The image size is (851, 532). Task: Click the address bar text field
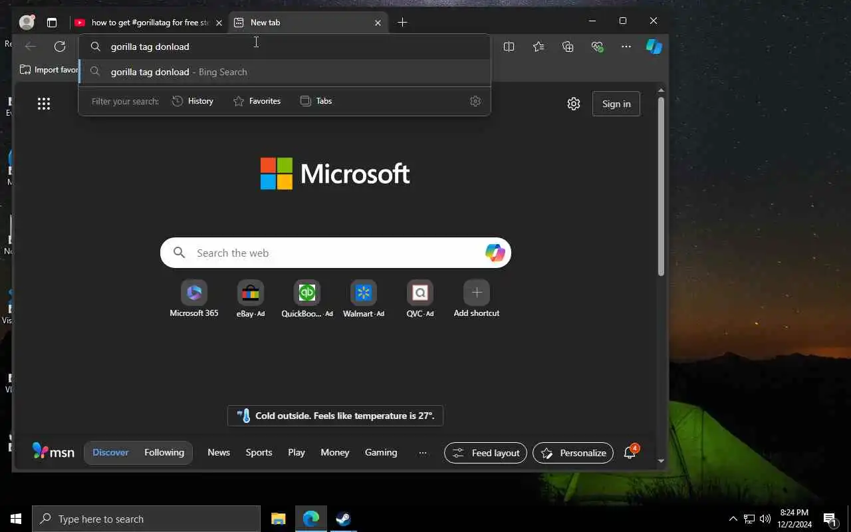coord(285,47)
